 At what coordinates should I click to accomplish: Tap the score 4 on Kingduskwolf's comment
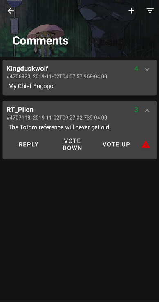click(x=136, y=69)
